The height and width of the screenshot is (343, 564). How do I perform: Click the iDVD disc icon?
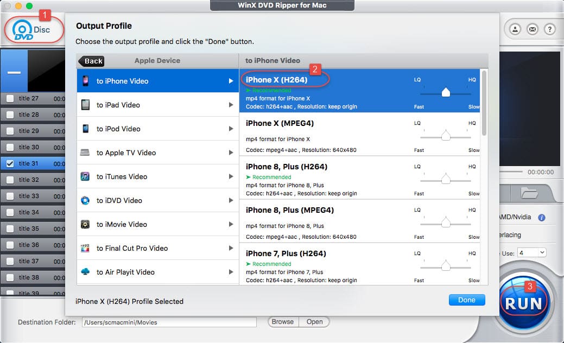point(85,200)
